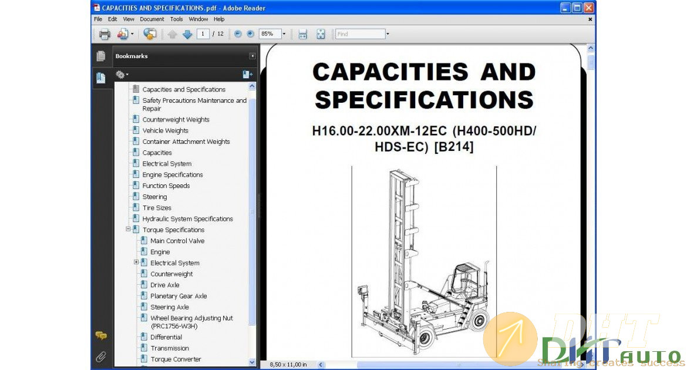Open the Capacities and Specifications bookmark
This screenshot has width=687, height=370.
coord(184,89)
